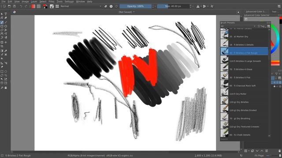
Task: Choose the 'f) Bristles-3 Large Smooth' brush preset
Action: click(x=244, y=60)
